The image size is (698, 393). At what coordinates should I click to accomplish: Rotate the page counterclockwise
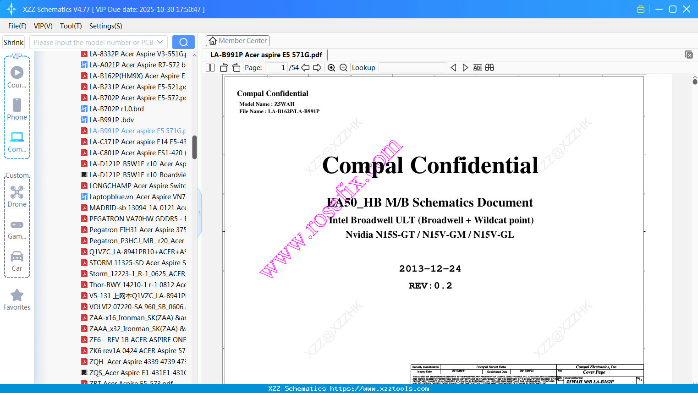click(224, 68)
